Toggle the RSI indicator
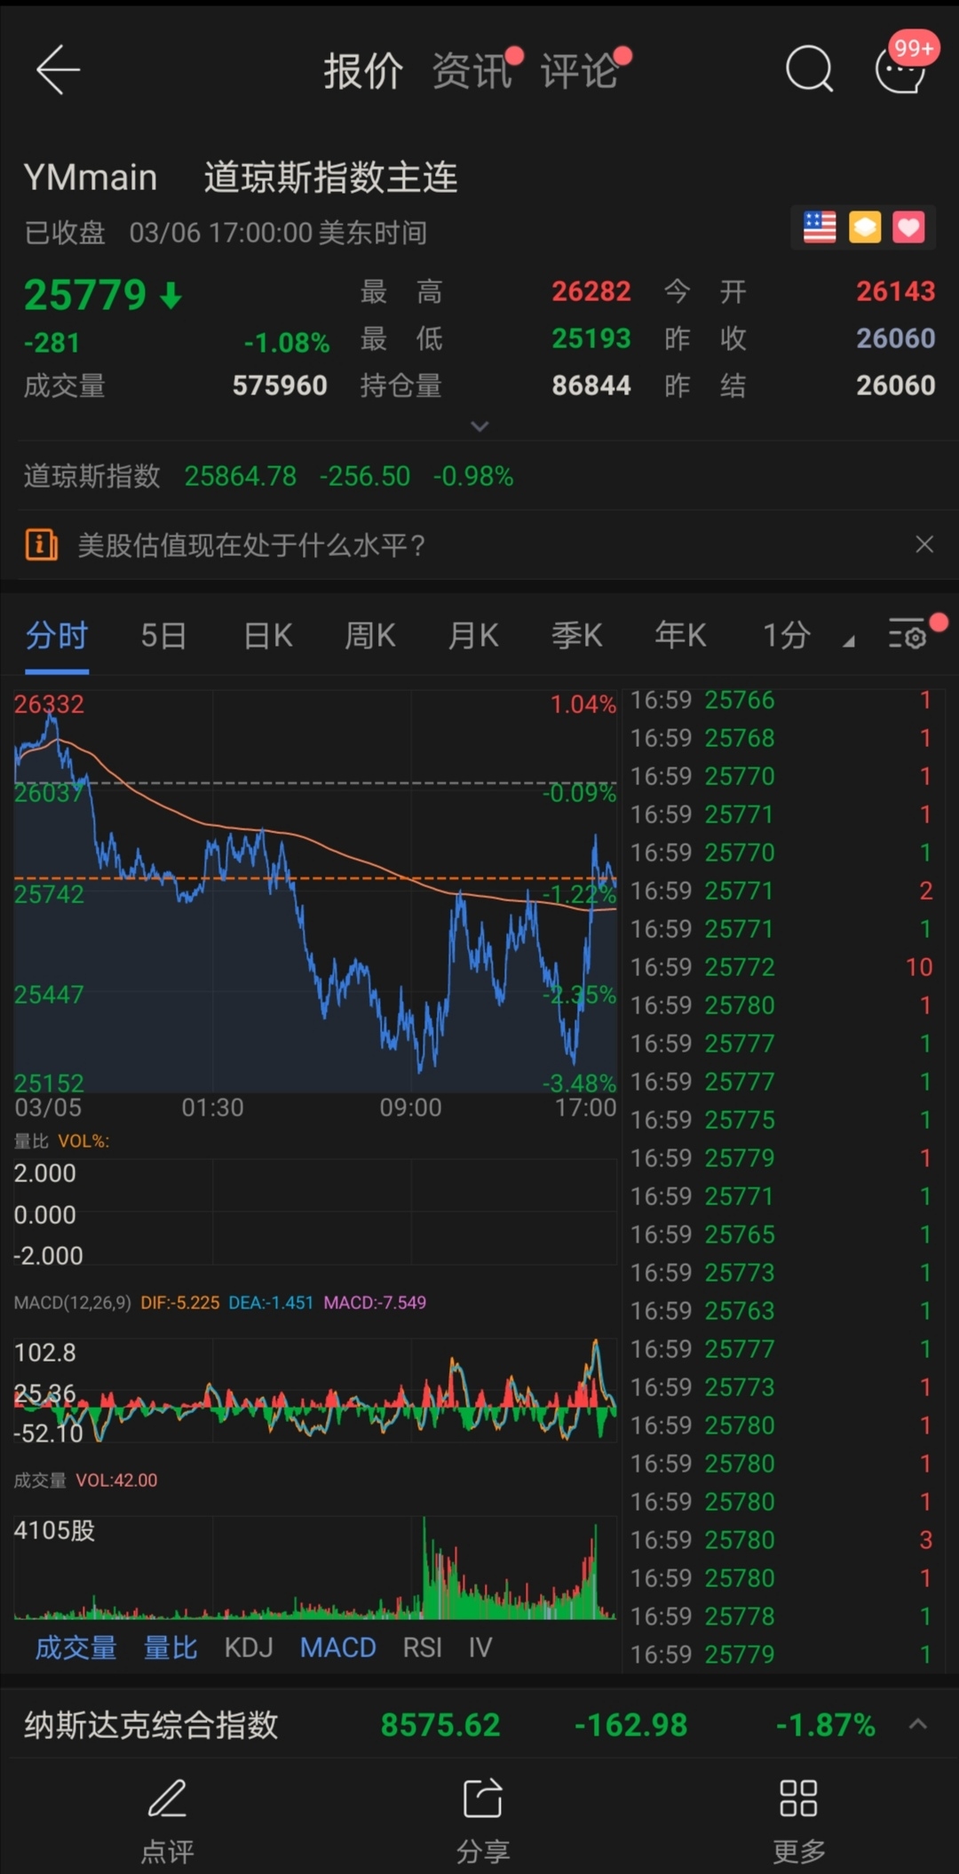Viewport: 959px width, 1874px height. (x=422, y=1648)
